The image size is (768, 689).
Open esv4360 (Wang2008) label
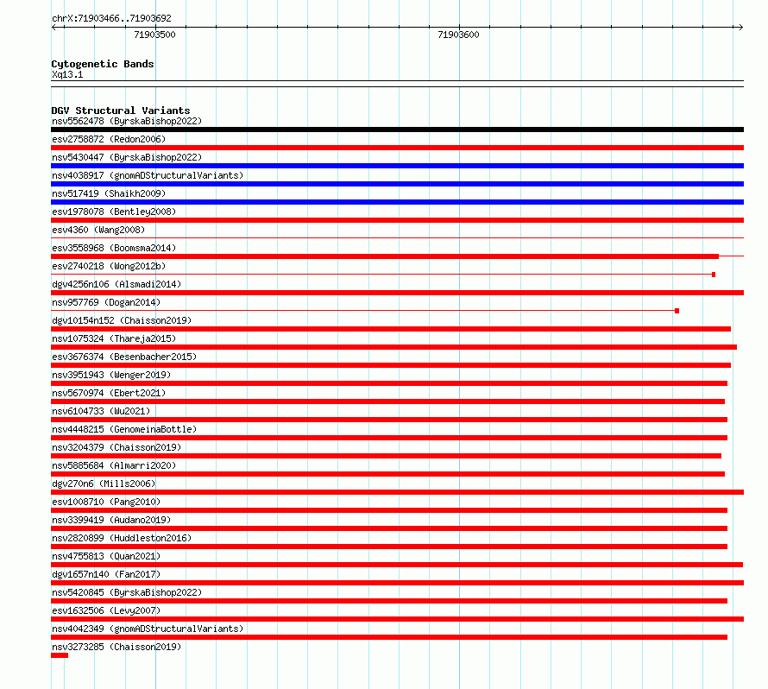[x=98, y=230]
